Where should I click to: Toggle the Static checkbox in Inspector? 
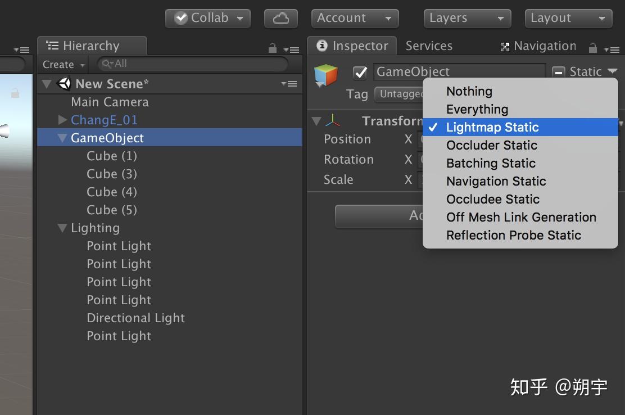coord(558,72)
